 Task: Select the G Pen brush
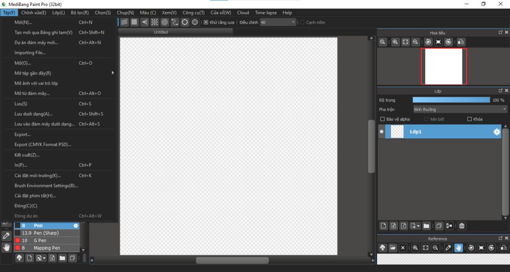[x=47, y=241]
